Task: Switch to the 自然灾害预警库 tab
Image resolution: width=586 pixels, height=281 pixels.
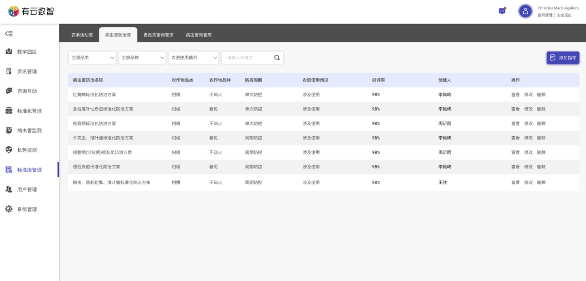Action: [158, 35]
